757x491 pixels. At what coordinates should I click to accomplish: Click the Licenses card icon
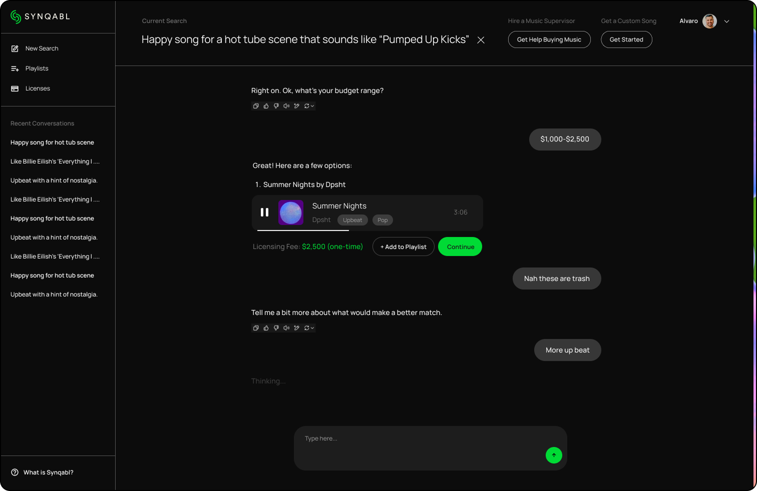tap(15, 88)
